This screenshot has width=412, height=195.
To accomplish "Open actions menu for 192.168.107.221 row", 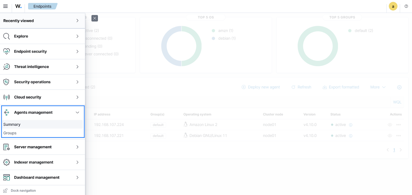I will click(x=399, y=136).
